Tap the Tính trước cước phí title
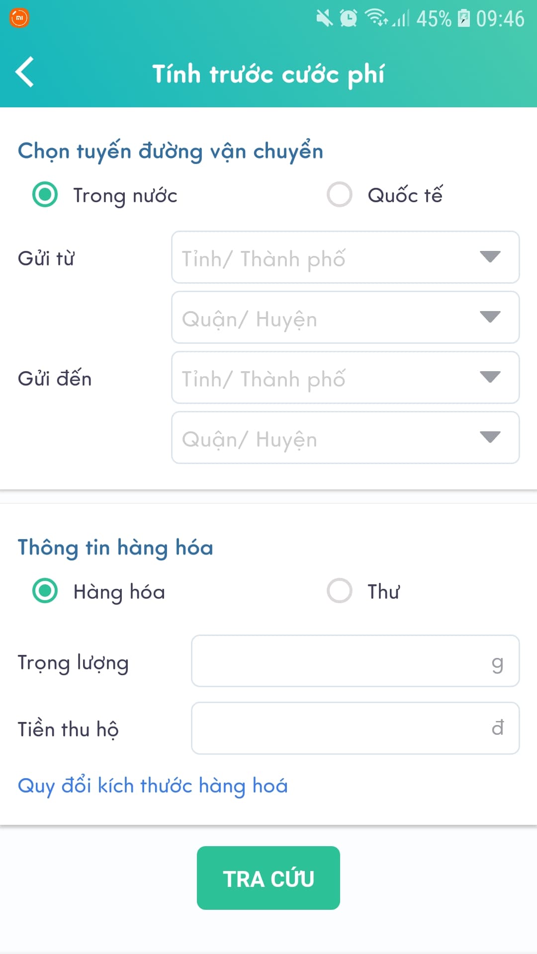The width and height of the screenshot is (537, 954). click(268, 74)
